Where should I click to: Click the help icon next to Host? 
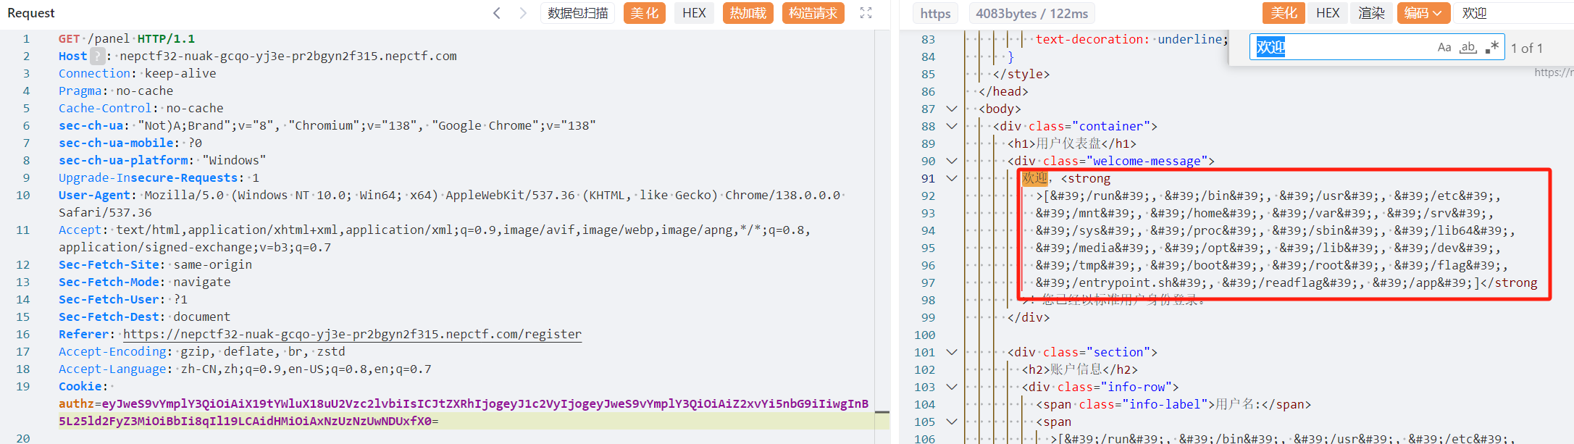tap(97, 56)
